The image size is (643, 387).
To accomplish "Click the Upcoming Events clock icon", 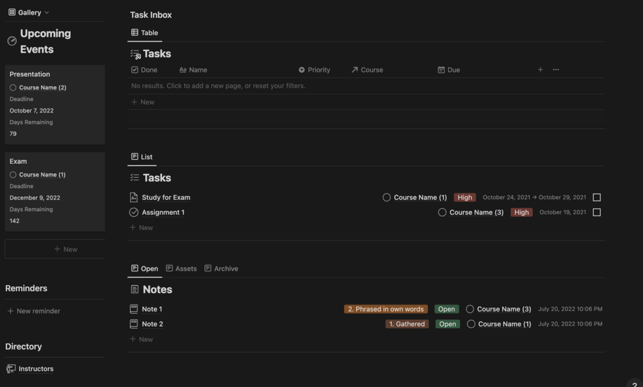I will coord(12,41).
